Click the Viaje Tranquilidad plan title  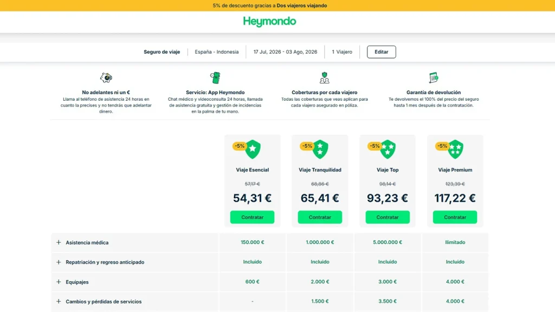(x=320, y=170)
